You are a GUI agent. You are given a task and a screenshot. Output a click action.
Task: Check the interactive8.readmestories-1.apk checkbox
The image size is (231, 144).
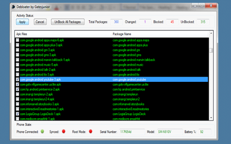[x=18, y=109]
